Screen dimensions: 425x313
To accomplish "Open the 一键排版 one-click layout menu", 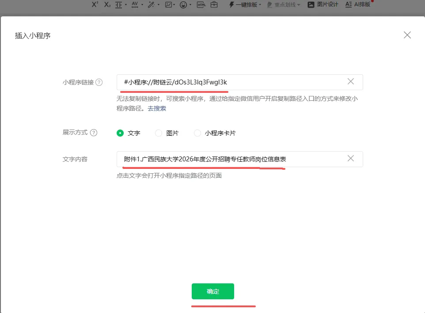I will pyautogui.click(x=245, y=4).
